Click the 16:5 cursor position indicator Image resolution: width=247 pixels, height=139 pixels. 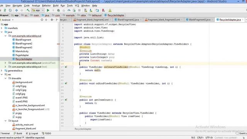tap(193, 137)
